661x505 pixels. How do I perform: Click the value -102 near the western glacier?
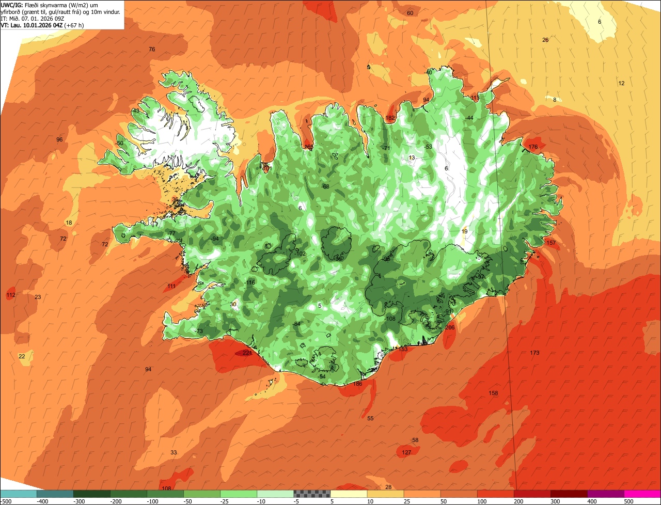click(301, 254)
